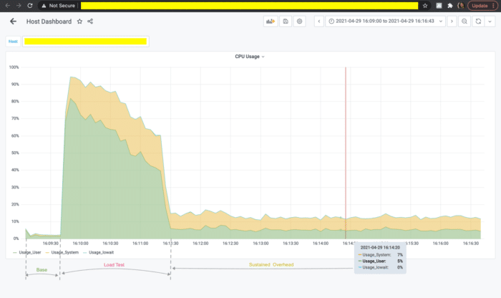Screen dimensions: 501x298
Task: Open the time range picker dropdown
Action: pos(385,21)
